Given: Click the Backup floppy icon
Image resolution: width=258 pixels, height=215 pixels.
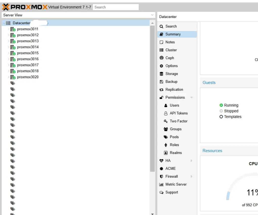Looking at the screenshot, I should point(161,82).
